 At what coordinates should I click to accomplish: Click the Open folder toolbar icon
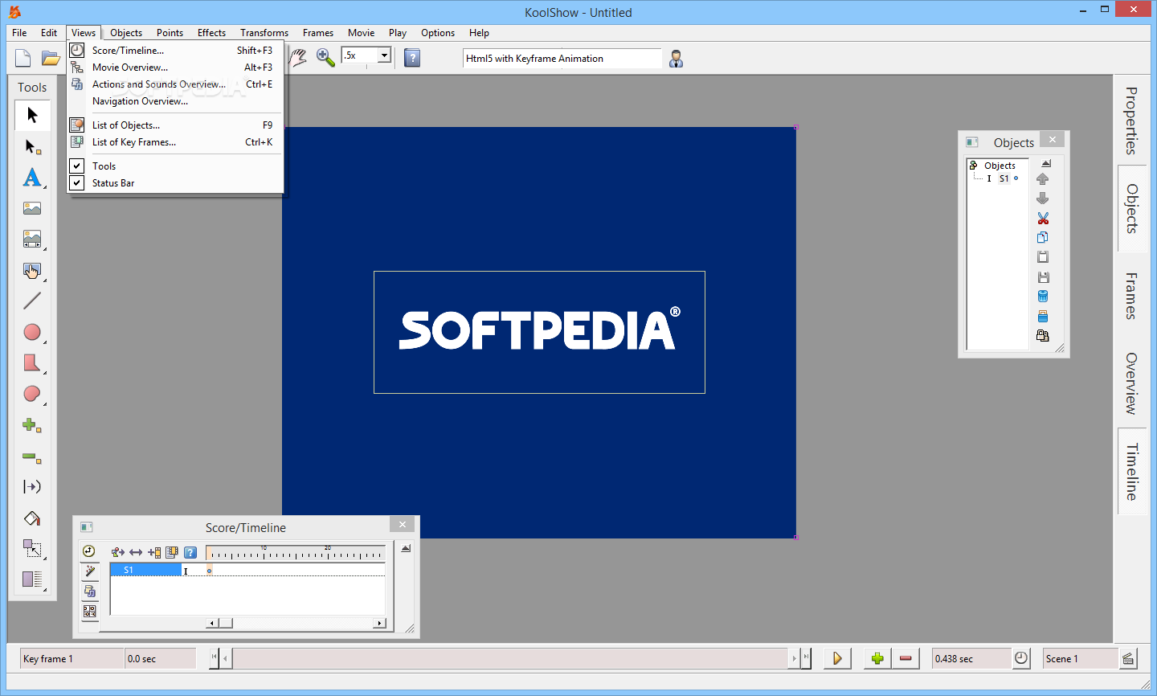click(51, 58)
